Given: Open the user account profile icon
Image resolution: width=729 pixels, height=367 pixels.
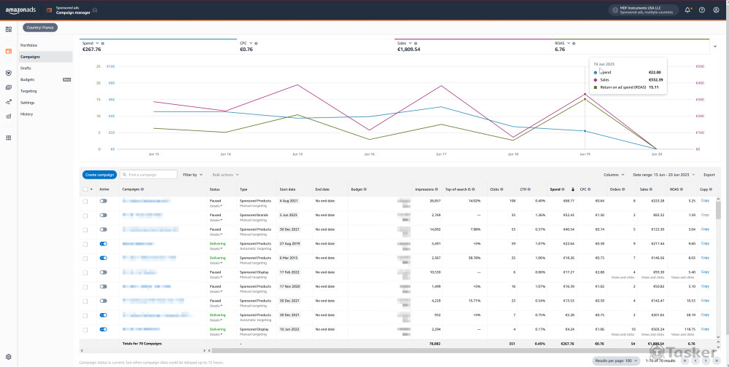Looking at the screenshot, I should 716,10.
